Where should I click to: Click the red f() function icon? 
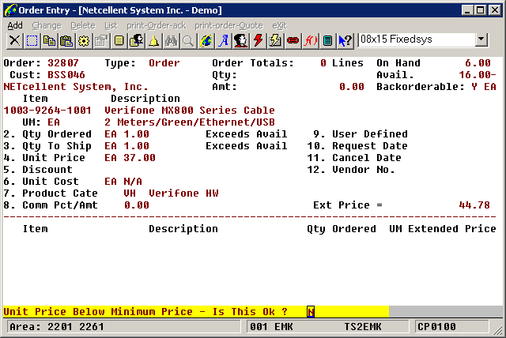click(311, 41)
